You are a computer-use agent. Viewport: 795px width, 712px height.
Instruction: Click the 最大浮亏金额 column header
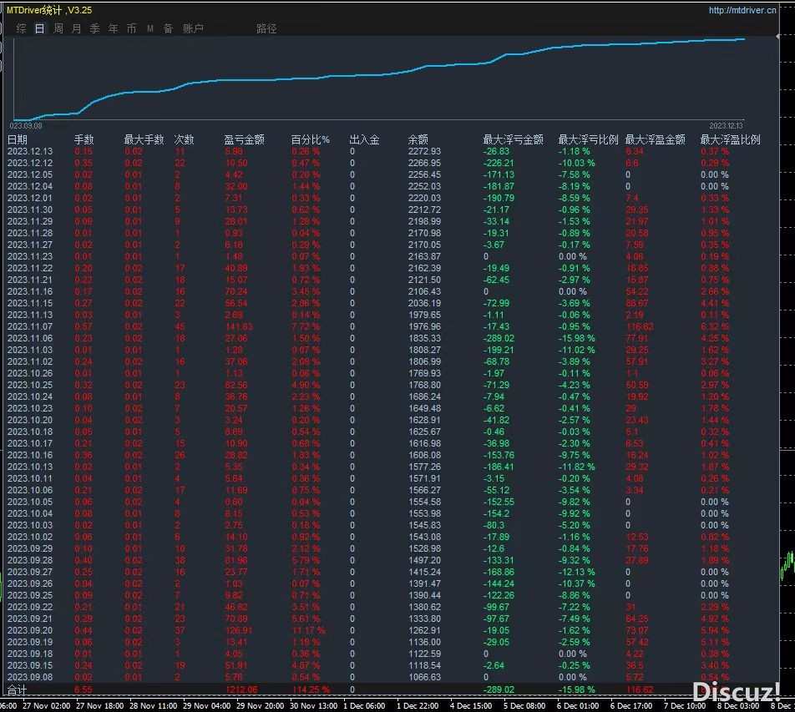coord(513,139)
